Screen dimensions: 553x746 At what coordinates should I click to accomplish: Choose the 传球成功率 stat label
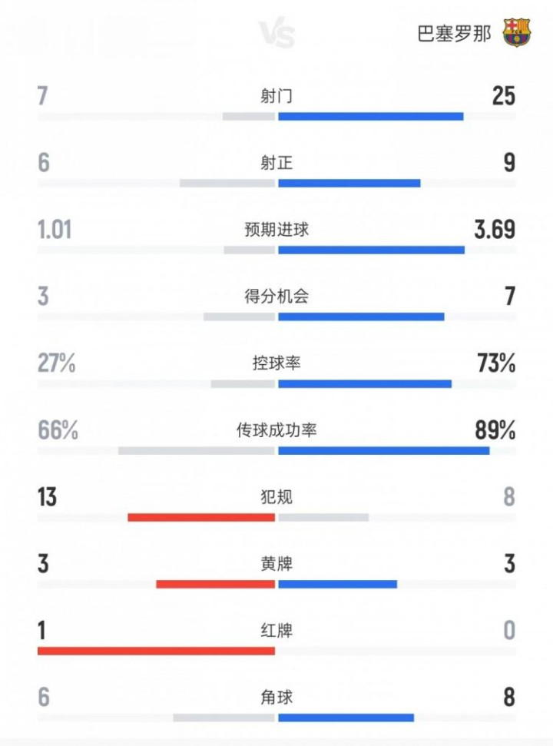coord(276,430)
